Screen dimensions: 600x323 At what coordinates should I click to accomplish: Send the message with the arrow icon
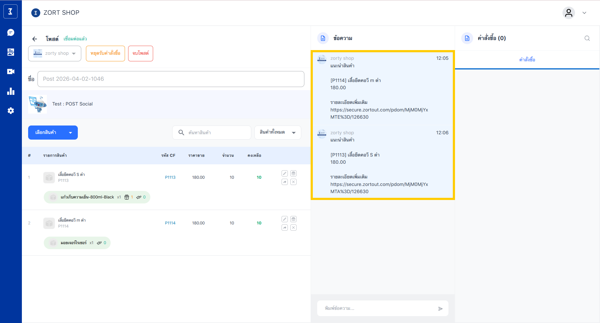click(x=440, y=309)
